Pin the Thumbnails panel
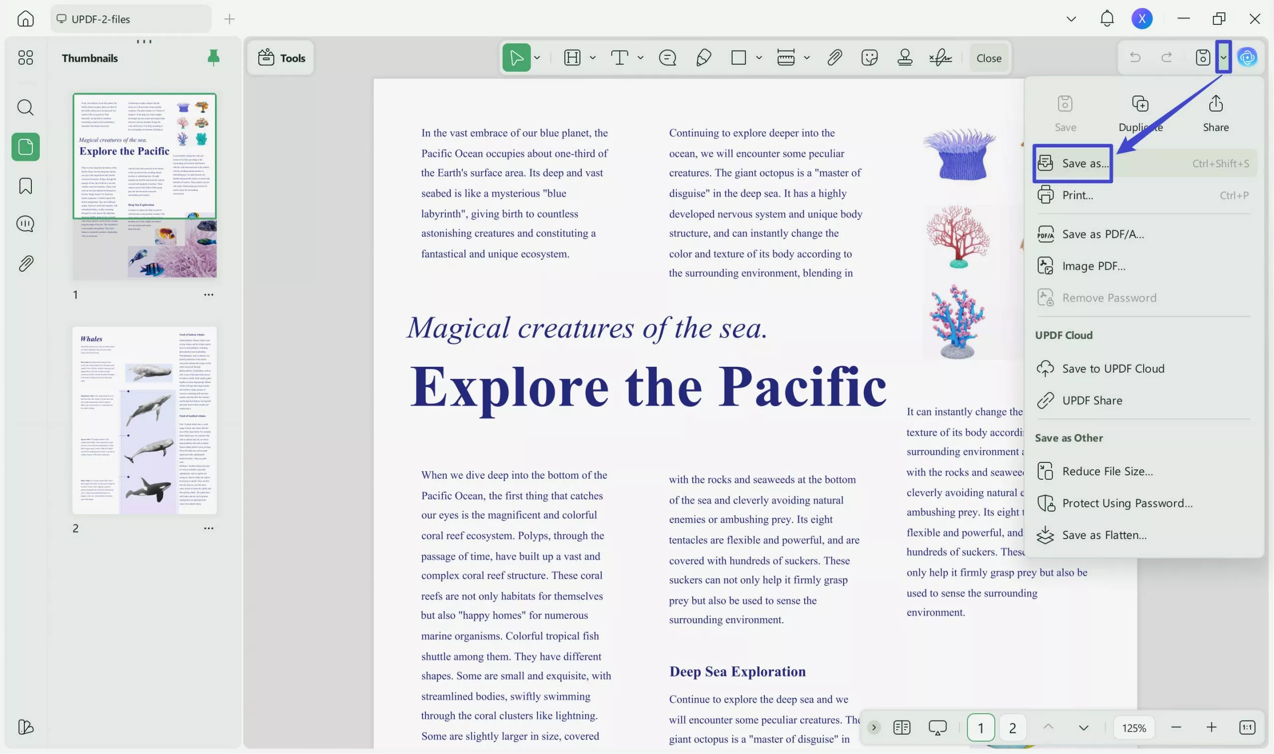 click(x=213, y=57)
